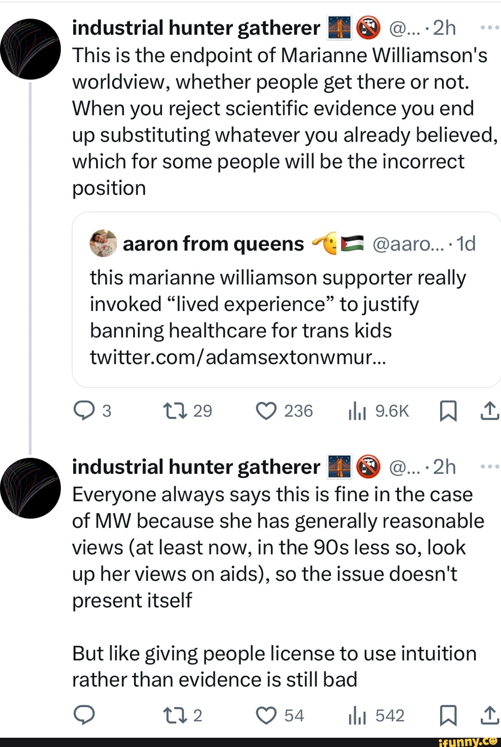Open more options on first tweet
501x747 pixels.
pos(489,28)
